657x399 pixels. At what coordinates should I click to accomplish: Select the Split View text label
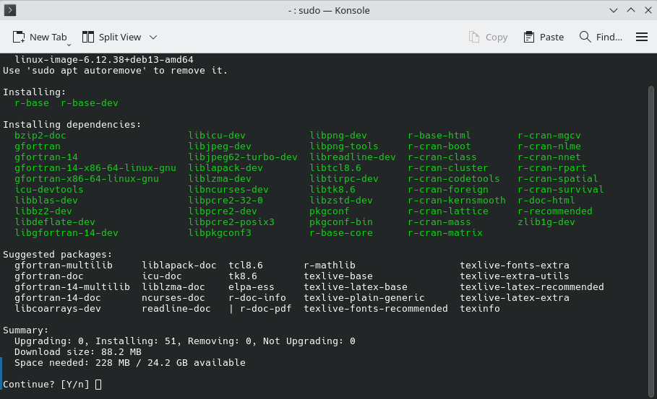click(120, 37)
